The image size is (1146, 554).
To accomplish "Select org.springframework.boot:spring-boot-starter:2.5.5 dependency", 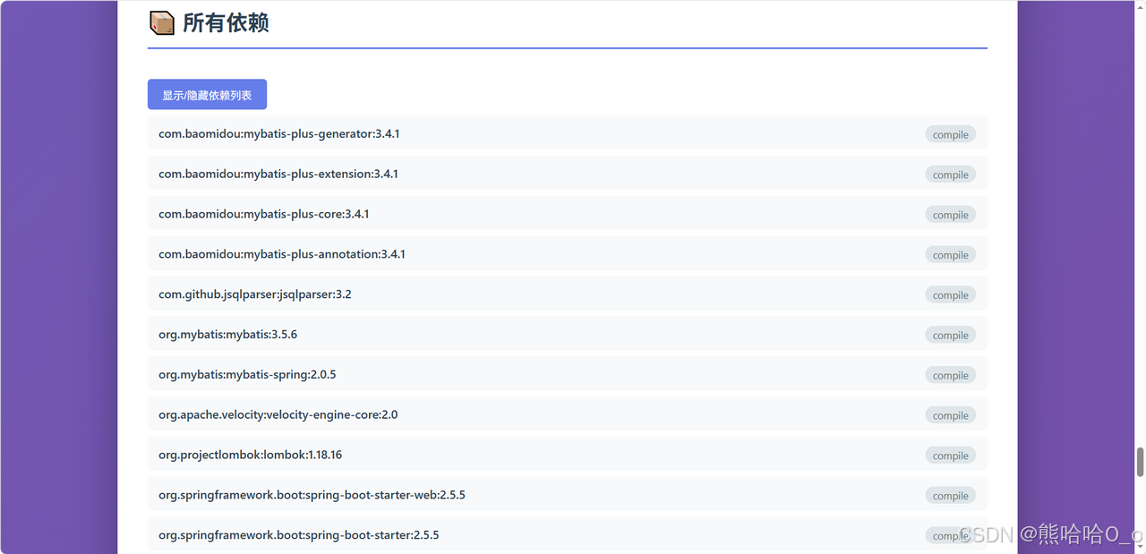I will pyautogui.click(x=567, y=534).
